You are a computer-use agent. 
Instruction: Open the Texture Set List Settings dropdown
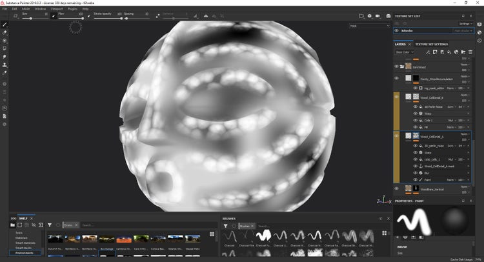465,23
